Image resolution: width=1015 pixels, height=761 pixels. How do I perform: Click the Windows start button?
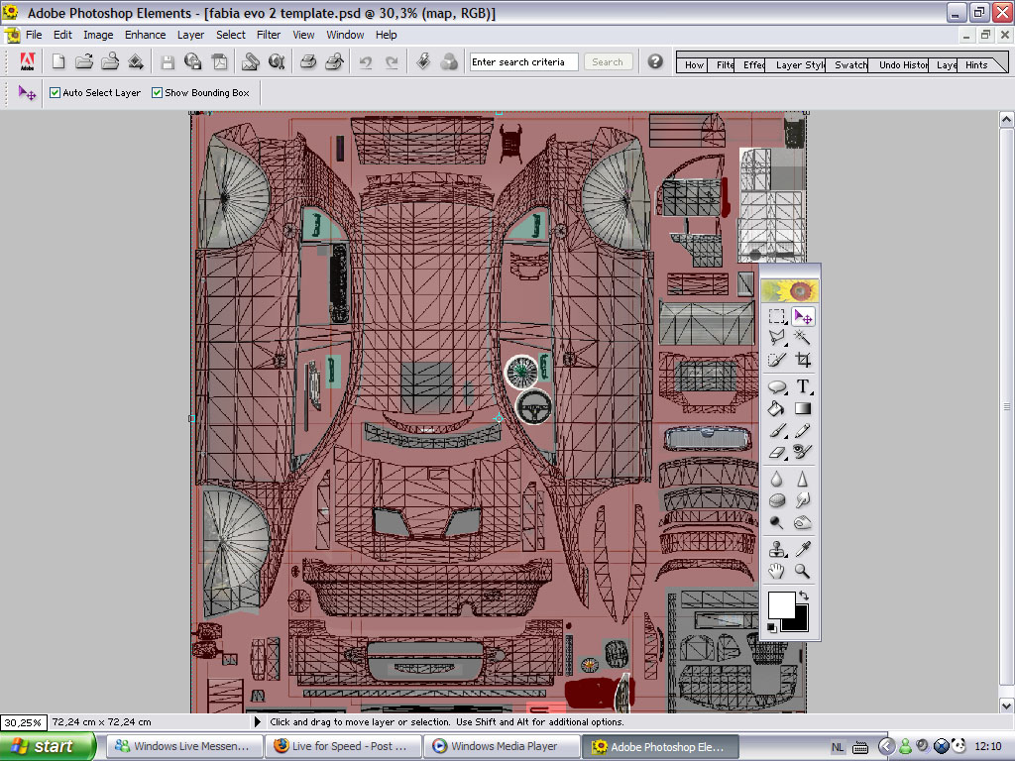pyautogui.click(x=48, y=746)
